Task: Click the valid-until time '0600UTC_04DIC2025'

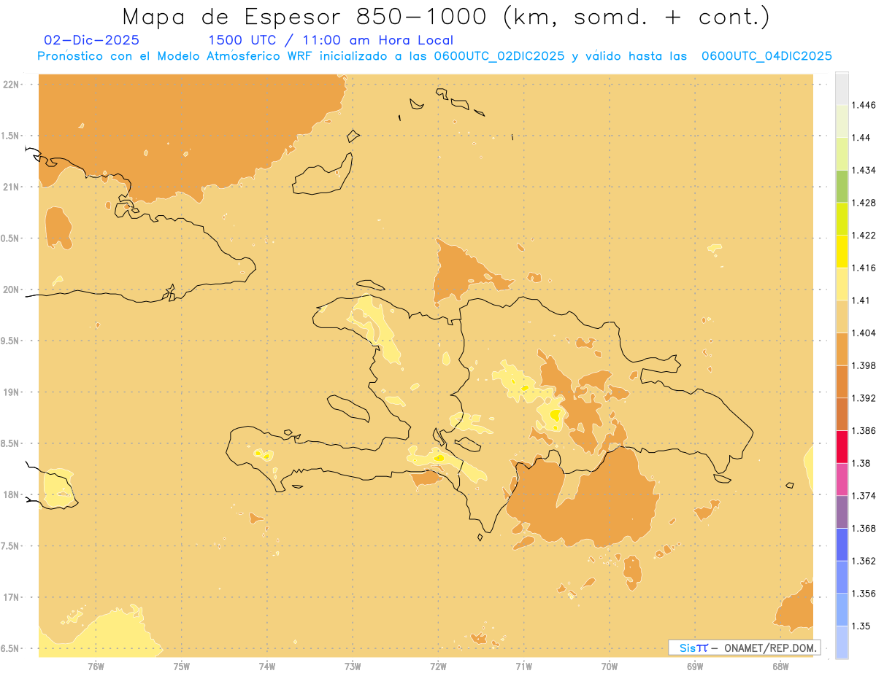Action: tap(766, 56)
